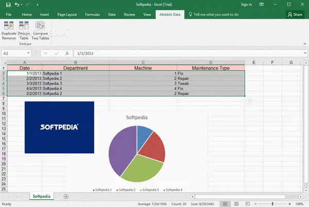Select the View tab

(x=147, y=14)
